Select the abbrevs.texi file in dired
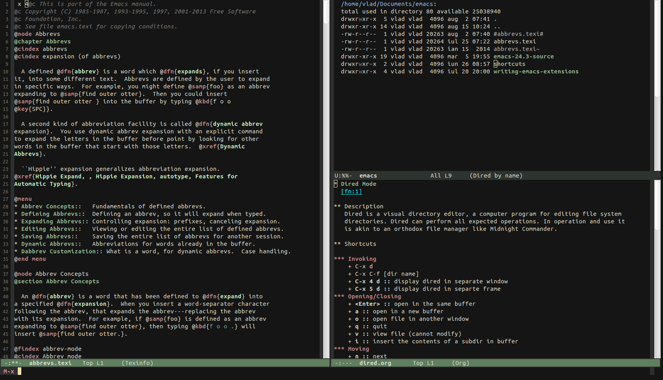 (515, 41)
